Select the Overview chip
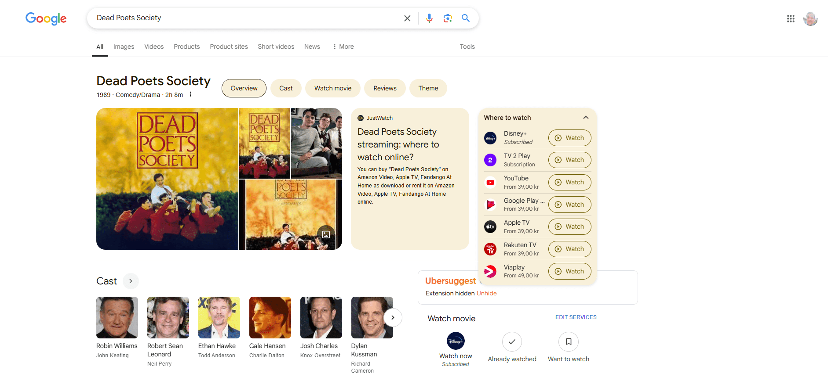The width and height of the screenshot is (828, 388). [x=244, y=88]
